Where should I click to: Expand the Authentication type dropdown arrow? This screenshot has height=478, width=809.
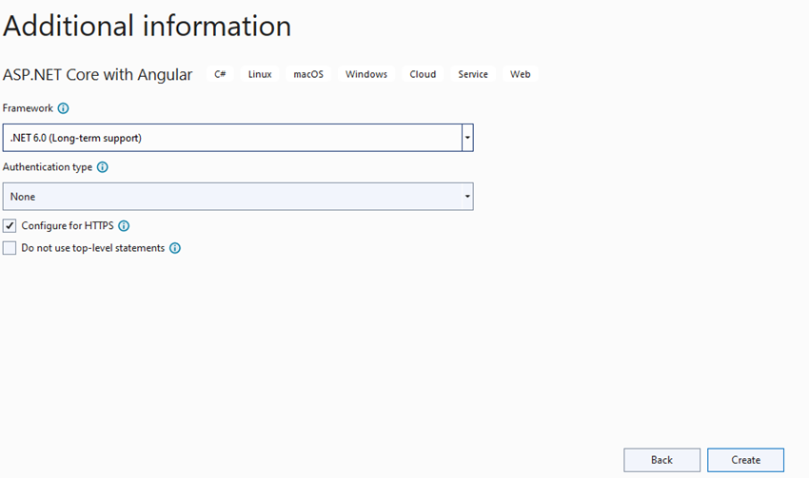tap(467, 197)
